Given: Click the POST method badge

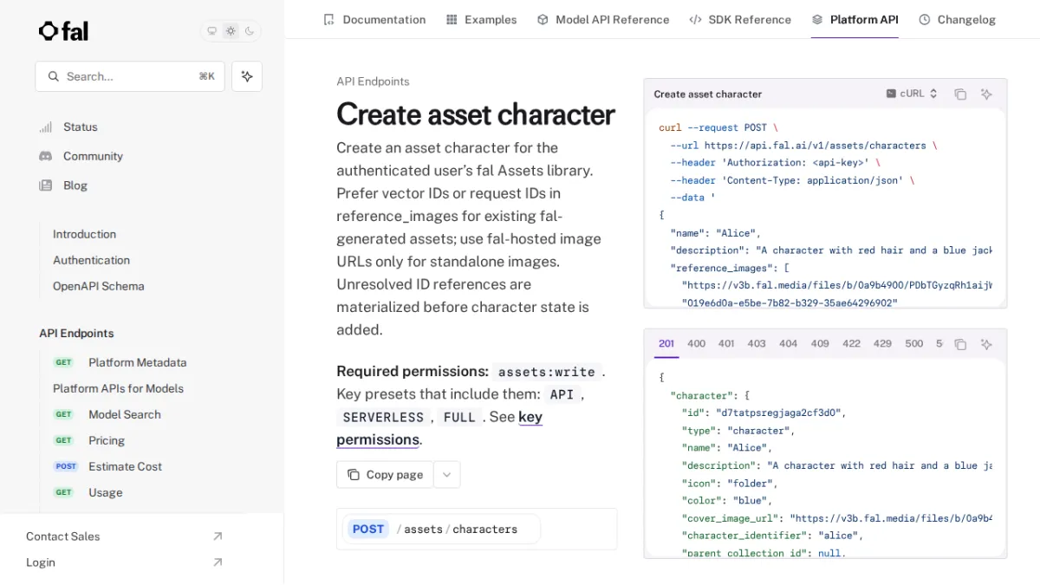Looking at the screenshot, I should tap(368, 529).
